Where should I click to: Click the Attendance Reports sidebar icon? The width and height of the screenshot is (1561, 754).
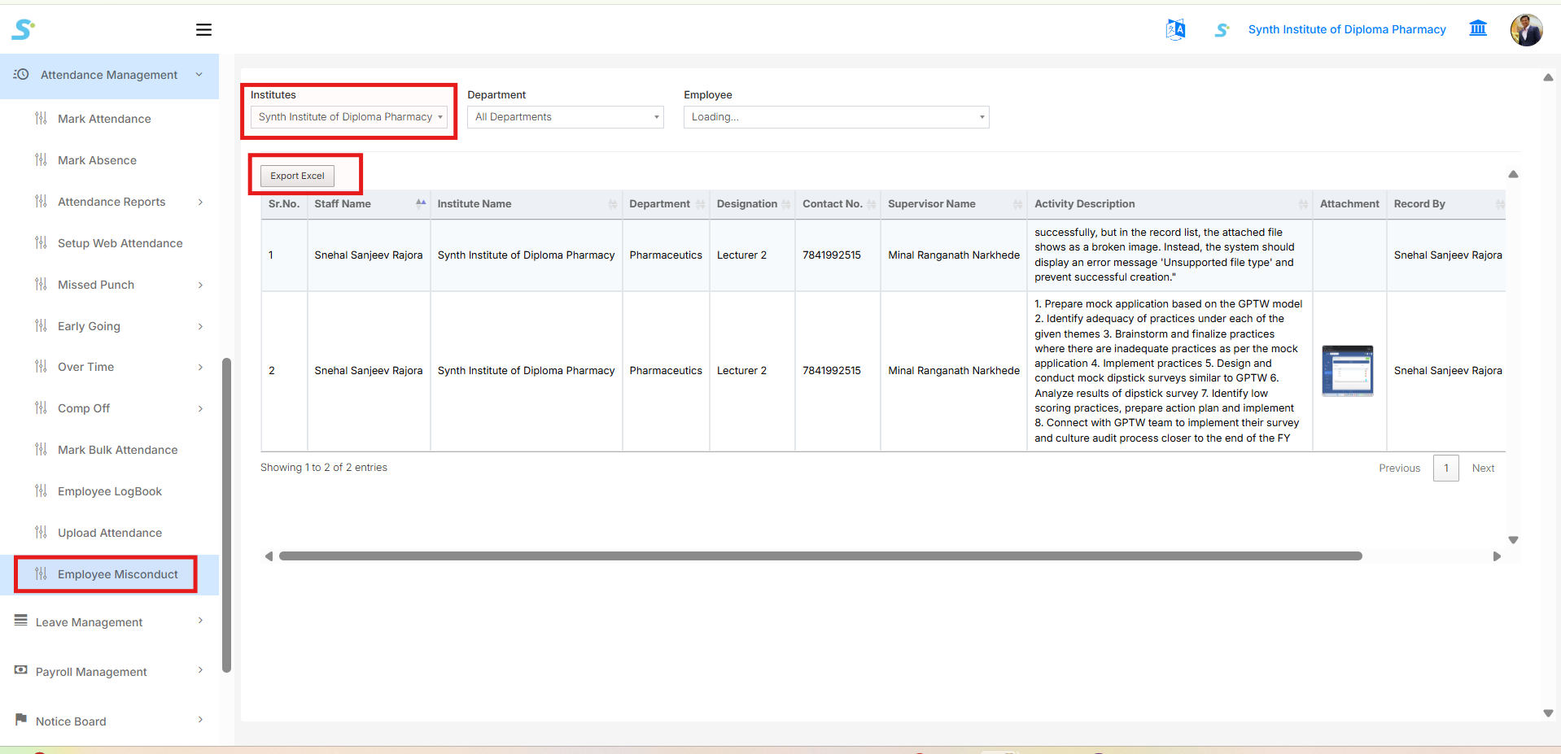tap(41, 201)
